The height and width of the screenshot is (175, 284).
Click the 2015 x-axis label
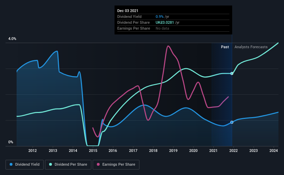[93, 151]
